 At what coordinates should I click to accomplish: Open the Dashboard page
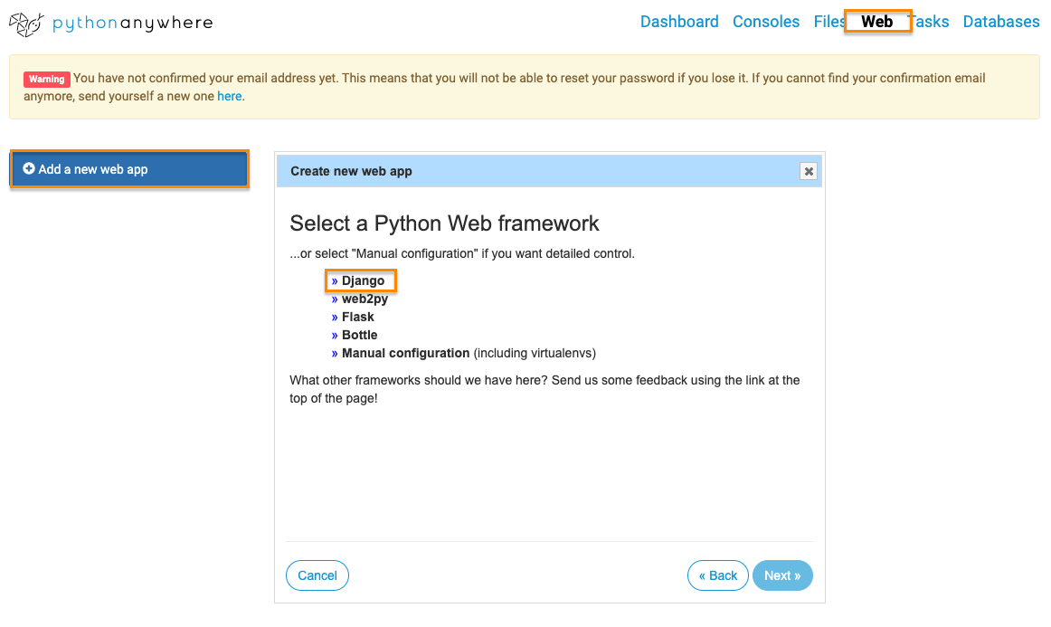pyautogui.click(x=679, y=22)
